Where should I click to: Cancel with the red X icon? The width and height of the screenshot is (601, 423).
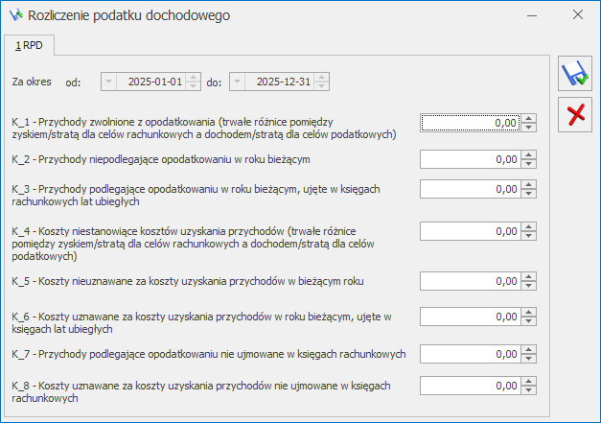pos(575,115)
